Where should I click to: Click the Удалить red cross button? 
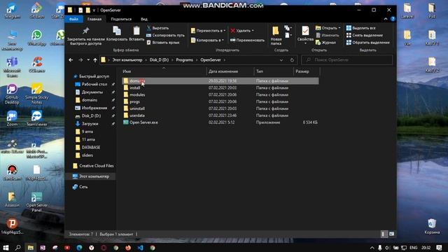click(242, 31)
